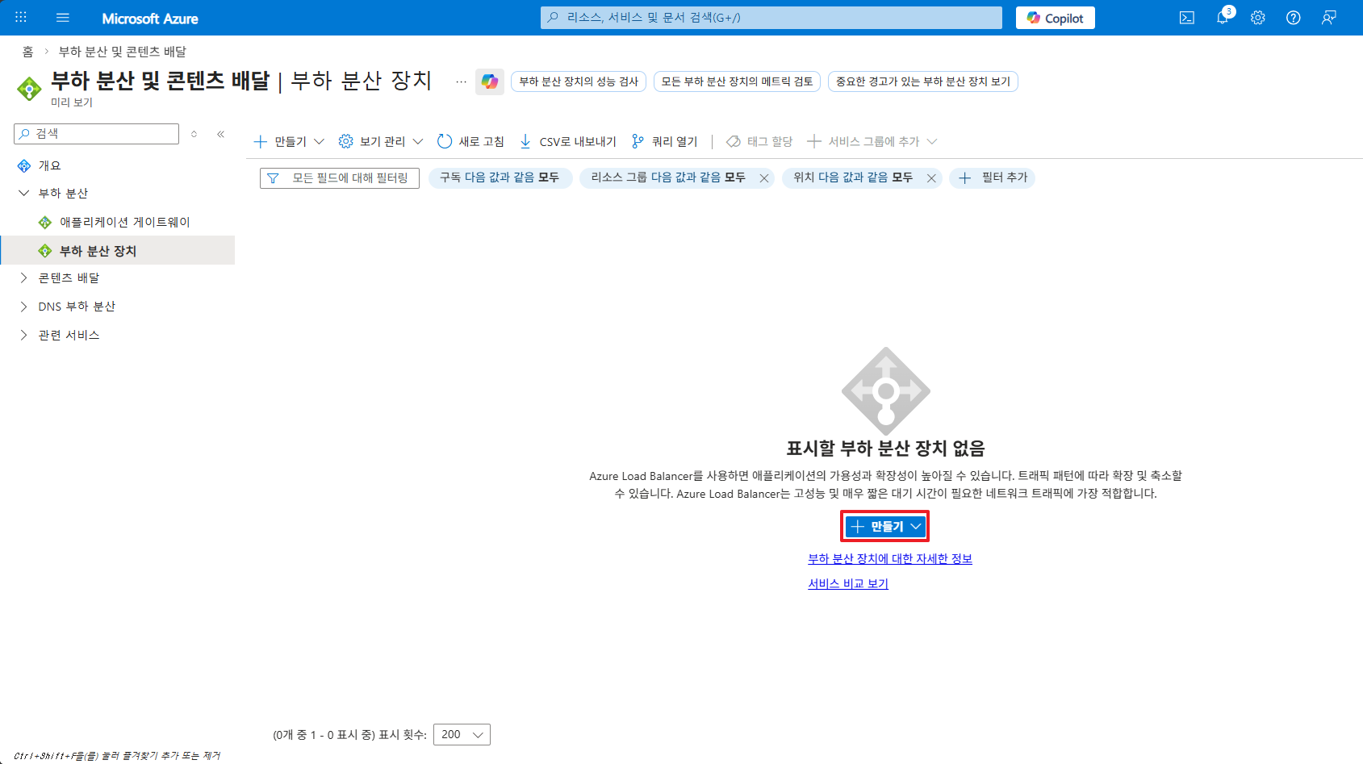Expand 콘텐츠 배달 sidebar group

(x=24, y=278)
